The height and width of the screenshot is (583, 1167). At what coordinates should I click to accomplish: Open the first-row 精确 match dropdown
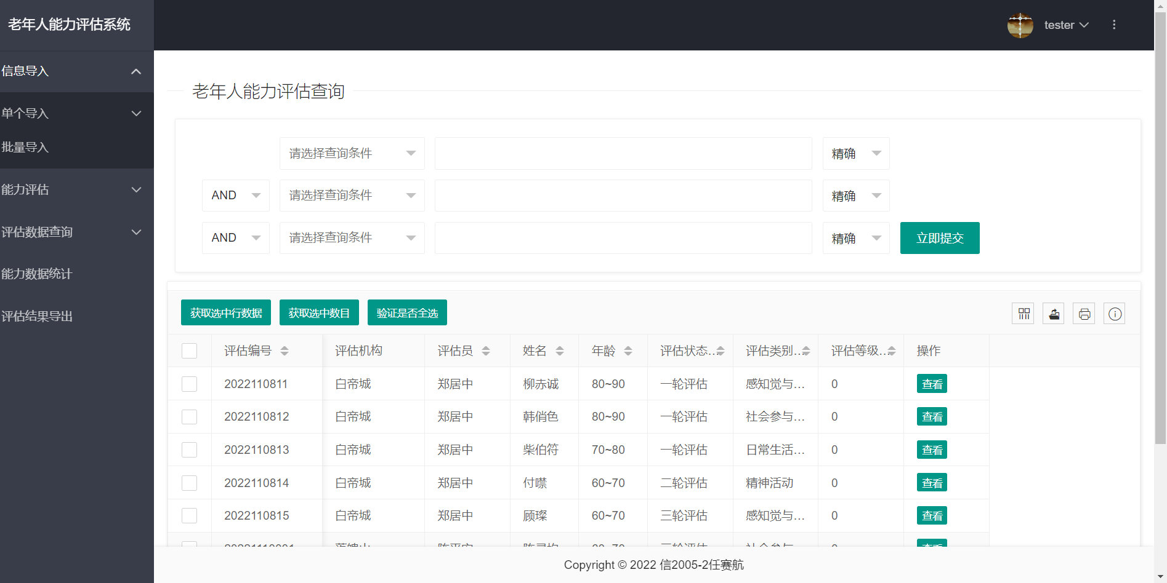856,153
